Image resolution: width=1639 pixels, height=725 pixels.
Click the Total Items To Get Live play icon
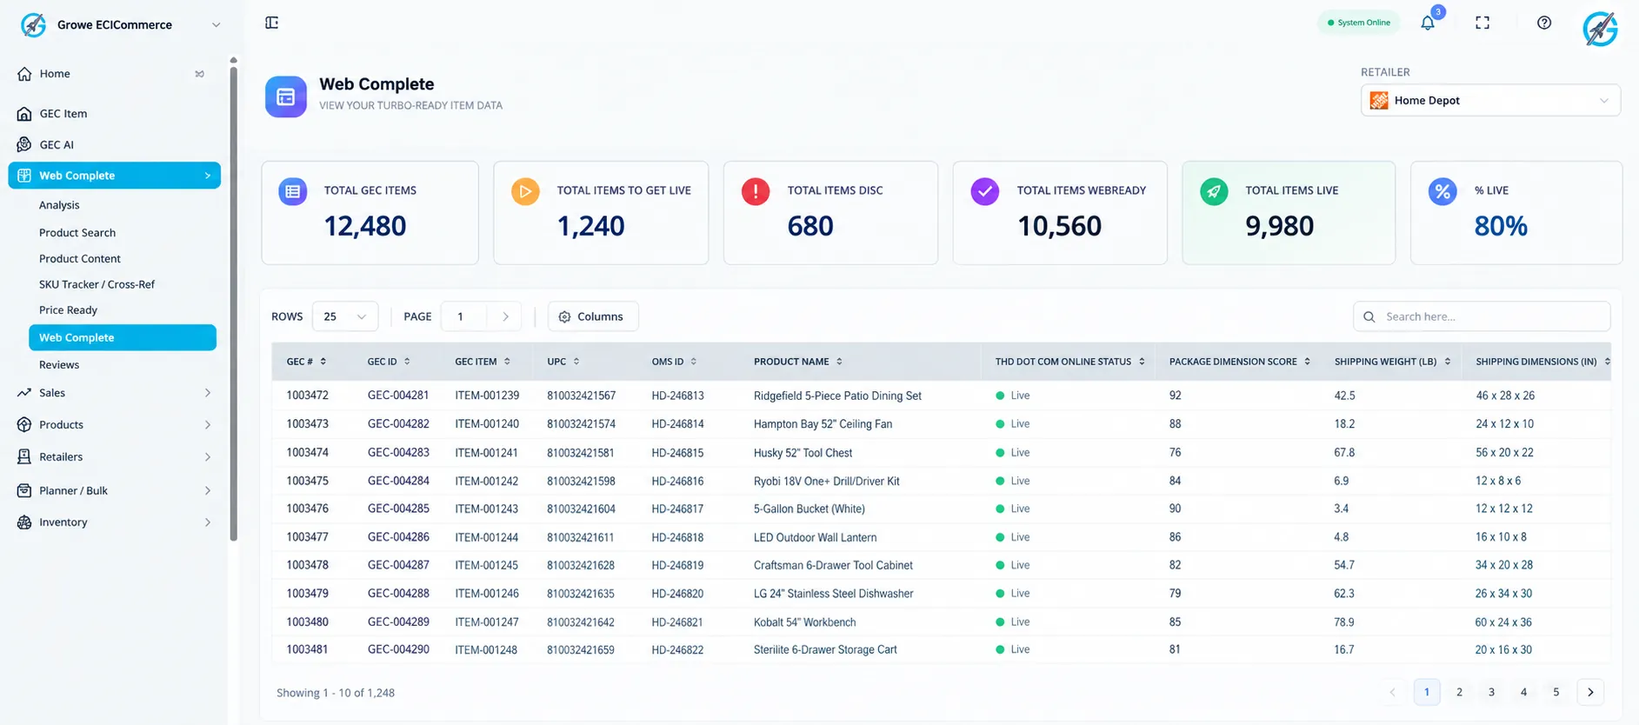click(x=525, y=191)
